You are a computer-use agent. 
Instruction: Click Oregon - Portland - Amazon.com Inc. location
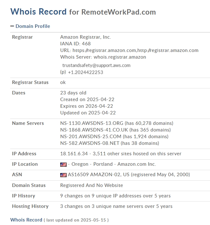click(x=114, y=164)
